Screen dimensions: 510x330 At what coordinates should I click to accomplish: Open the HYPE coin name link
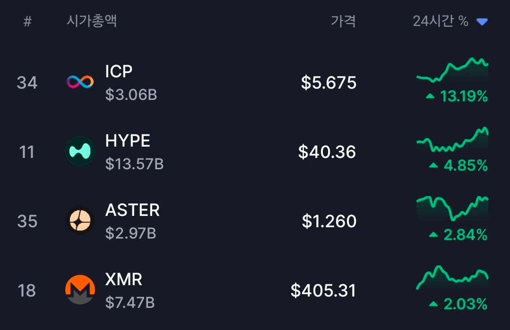click(x=128, y=140)
